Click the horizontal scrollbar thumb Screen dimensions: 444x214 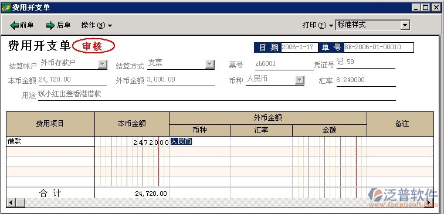coord(21,203)
